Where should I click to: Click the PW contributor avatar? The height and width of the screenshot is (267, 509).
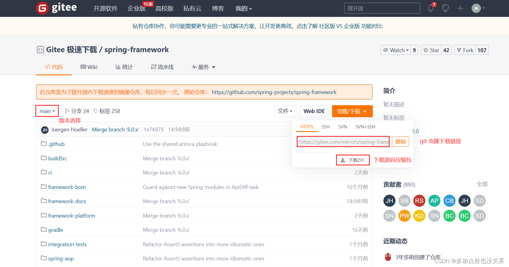(404, 216)
